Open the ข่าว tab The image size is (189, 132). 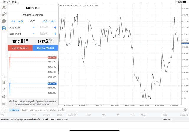(x=46, y=110)
